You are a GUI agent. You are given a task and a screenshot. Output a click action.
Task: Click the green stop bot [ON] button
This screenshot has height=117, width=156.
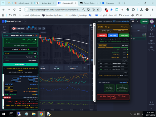(21, 65)
